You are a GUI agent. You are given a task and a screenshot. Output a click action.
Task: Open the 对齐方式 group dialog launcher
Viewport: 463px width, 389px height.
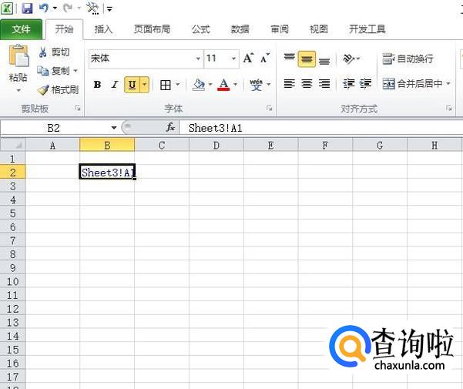(449, 109)
